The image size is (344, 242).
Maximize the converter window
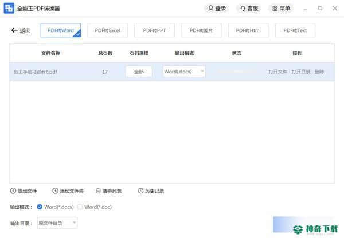click(x=320, y=9)
